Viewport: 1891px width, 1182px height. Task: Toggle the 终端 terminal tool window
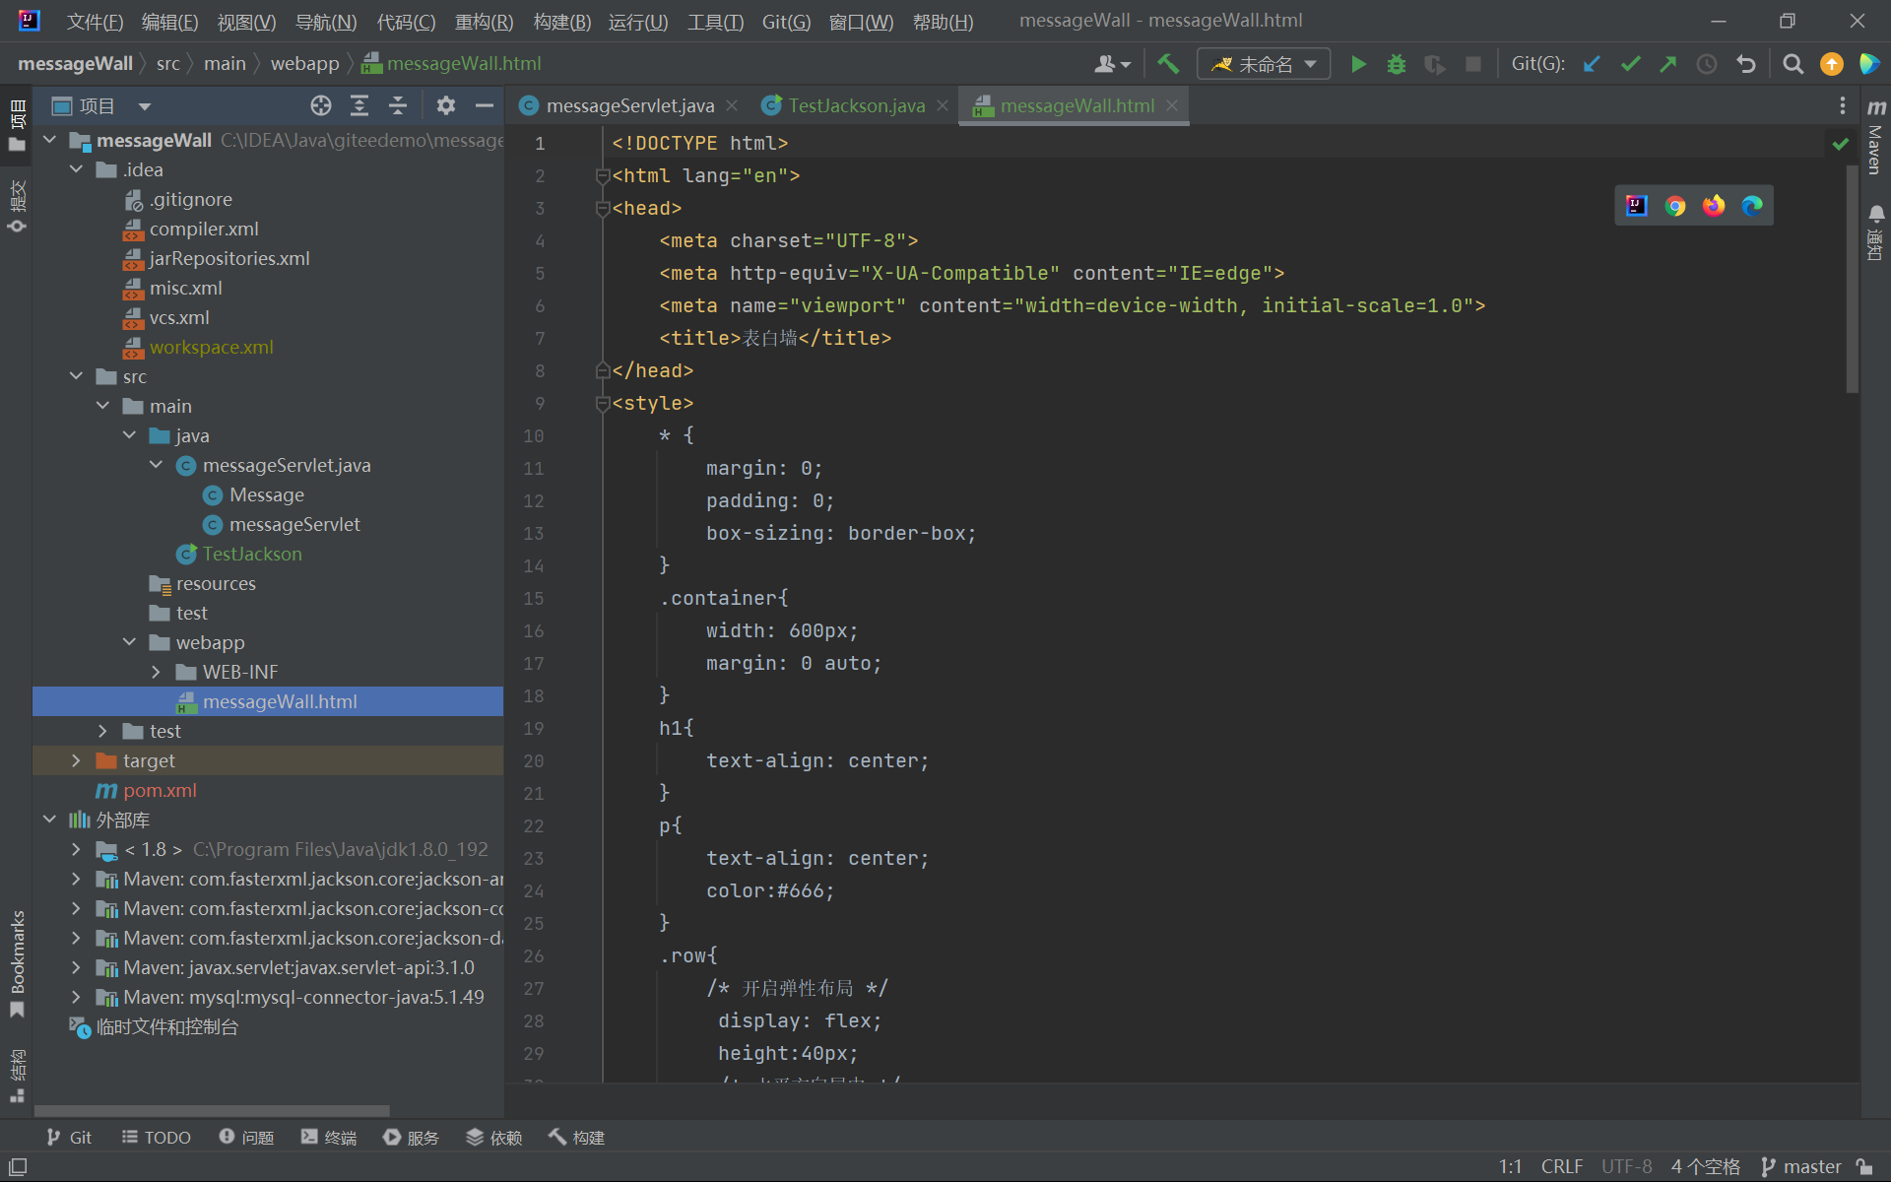point(329,1138)
